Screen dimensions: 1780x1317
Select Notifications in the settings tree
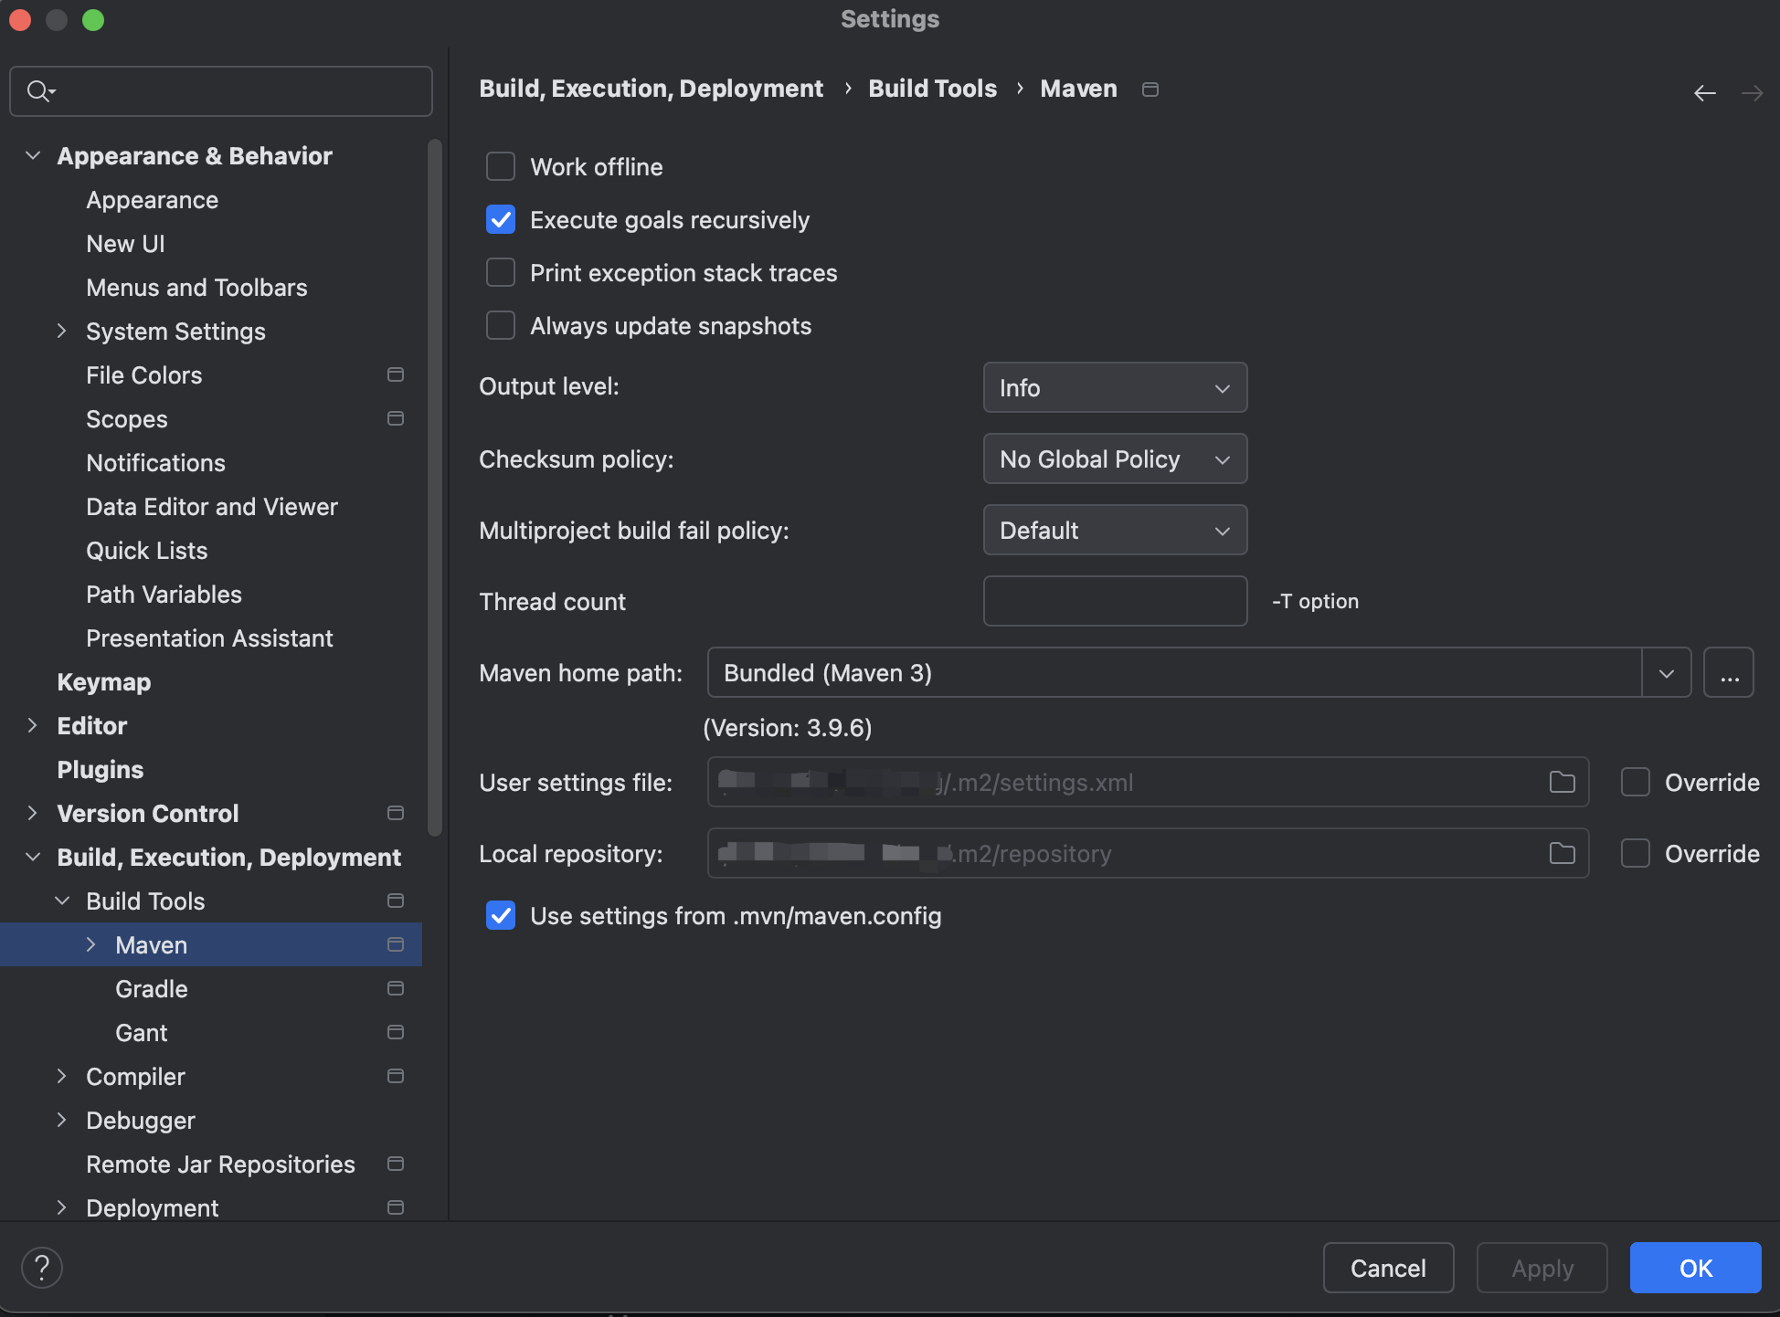pyautogui.click(x=155, y=463)
